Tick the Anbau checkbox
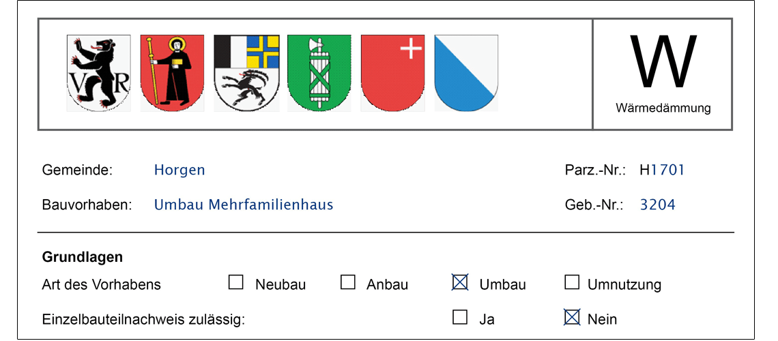Image resolution: width=778 pixels, height=341 pixels. click(x=348, y=282)
